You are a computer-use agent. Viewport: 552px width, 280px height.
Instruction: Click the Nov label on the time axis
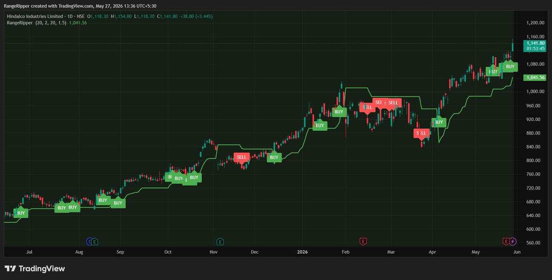[213, 252]
